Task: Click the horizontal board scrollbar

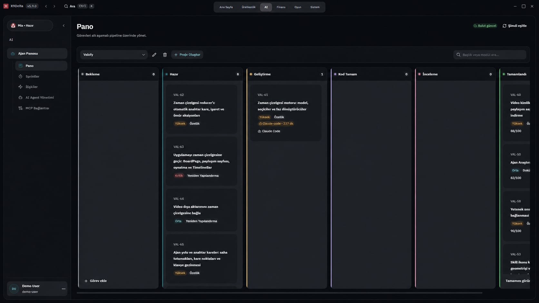Action: [279, 293]
